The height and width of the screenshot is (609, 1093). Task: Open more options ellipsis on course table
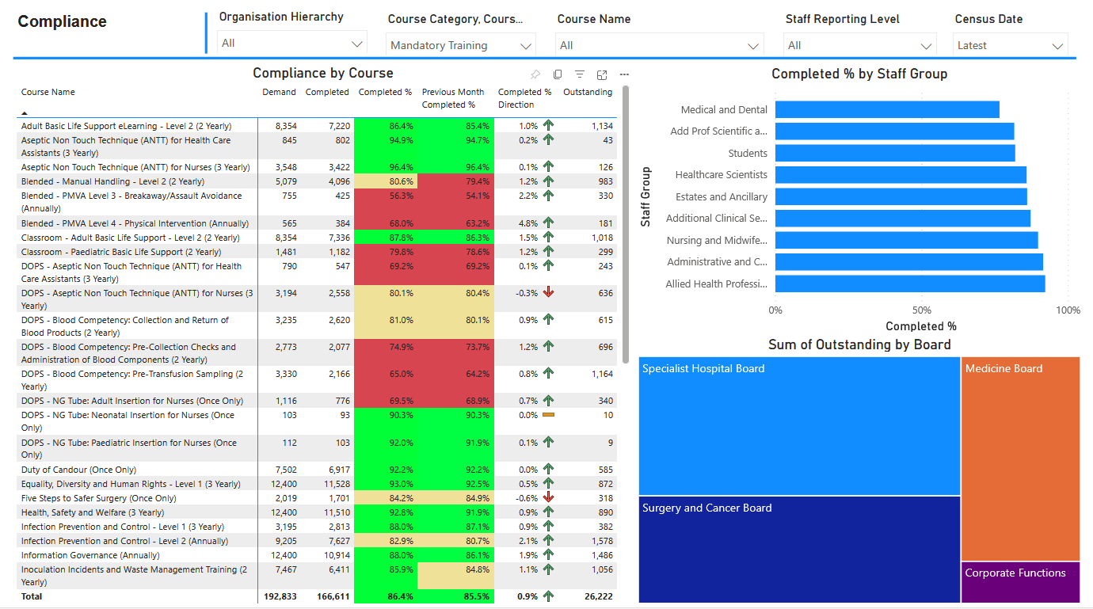tap(624, 74)
